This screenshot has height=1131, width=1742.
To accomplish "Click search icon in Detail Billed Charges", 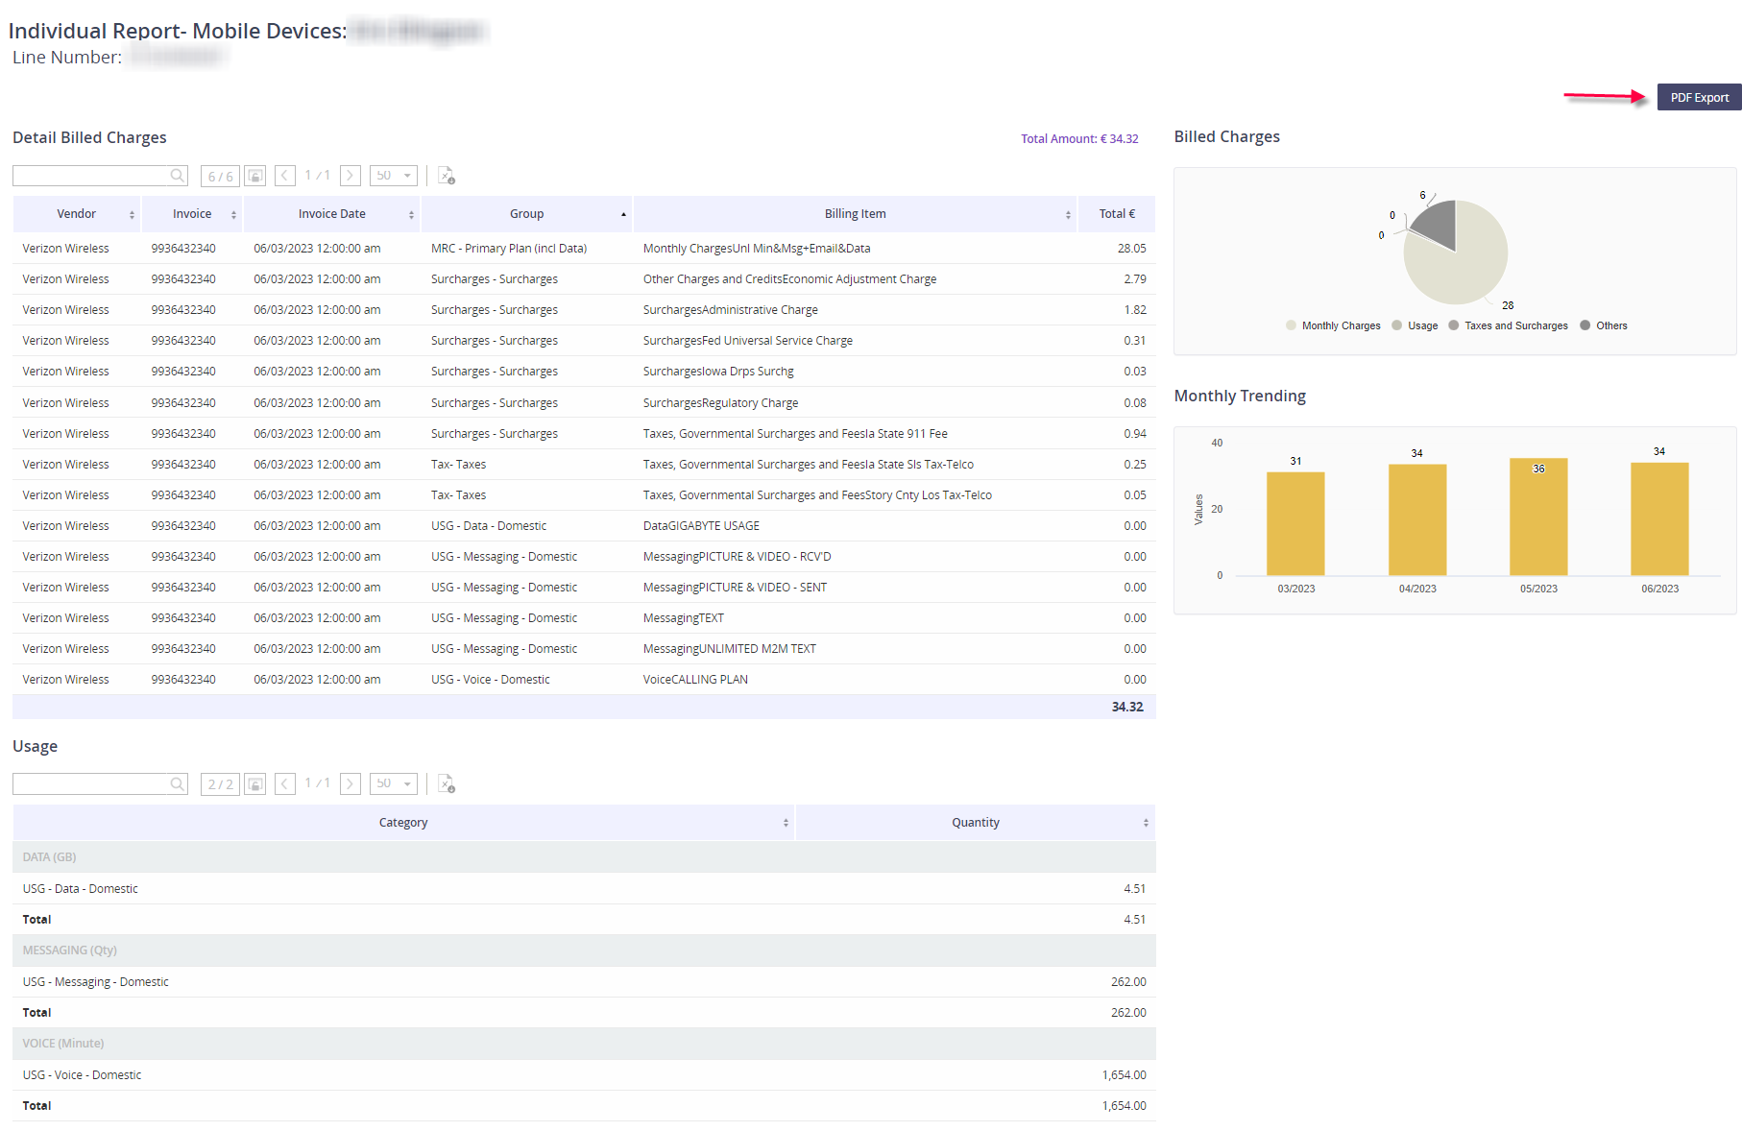I will click(x=177, y=176).
